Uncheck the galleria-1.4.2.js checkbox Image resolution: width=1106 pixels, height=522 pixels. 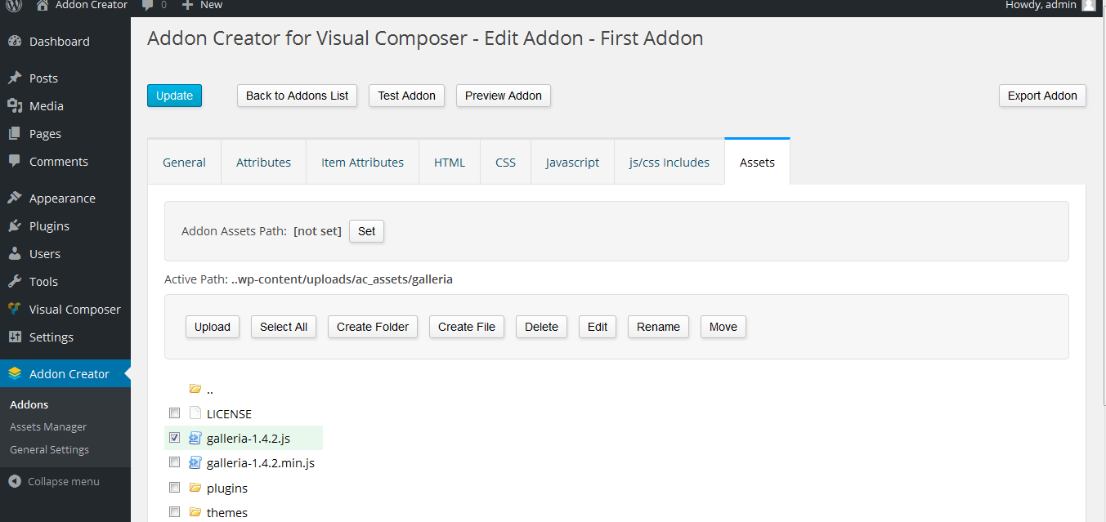(x=174, y=438)
